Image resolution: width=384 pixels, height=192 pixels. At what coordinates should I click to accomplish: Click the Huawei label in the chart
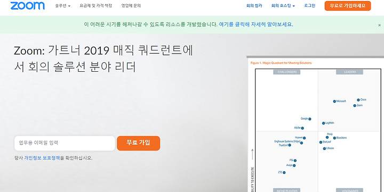299,138
